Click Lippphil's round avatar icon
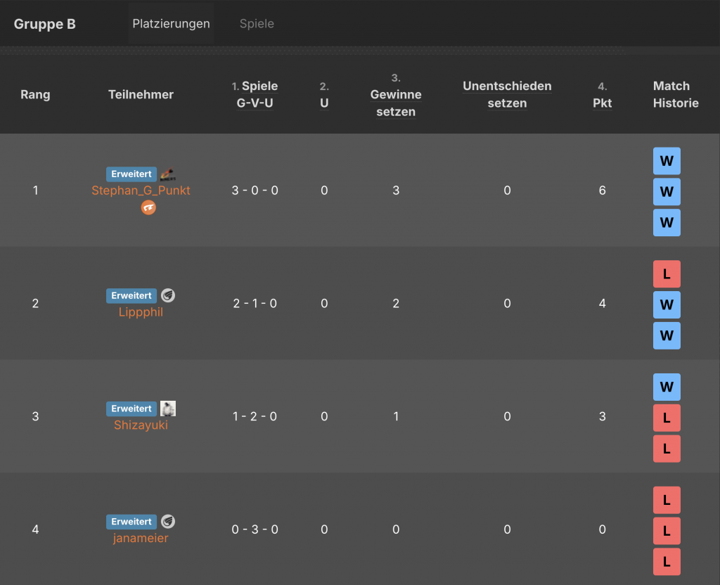 click(167, 295)
